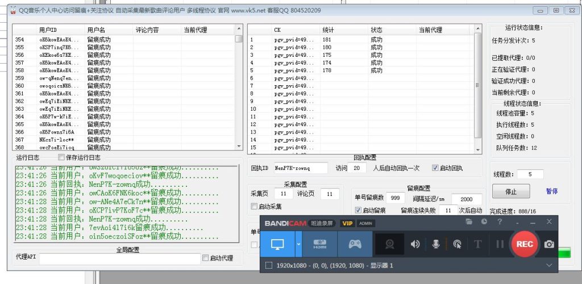The image size is (582, 284).
Task: Click the 用户名 column header
Action: click(x=97, y=30)
